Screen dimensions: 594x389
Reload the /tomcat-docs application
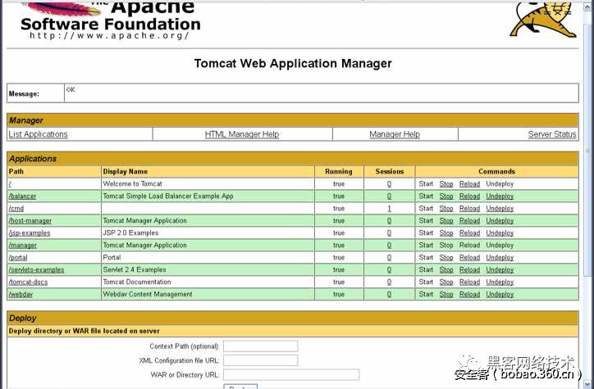click(x=470, y=282)
